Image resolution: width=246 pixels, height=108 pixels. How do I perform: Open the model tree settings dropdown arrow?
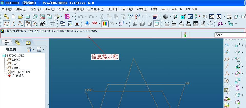pyautogui.click(x=33, y=49)
